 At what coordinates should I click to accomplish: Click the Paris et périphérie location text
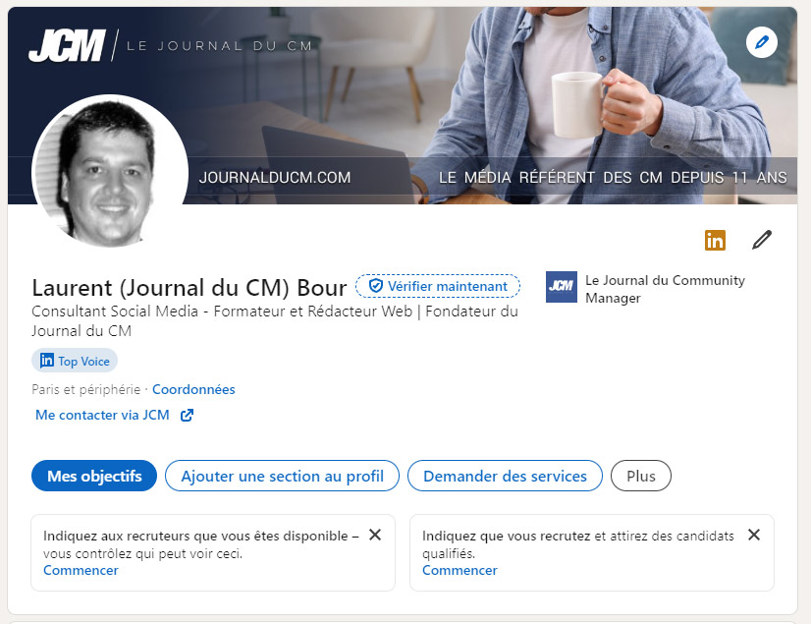click(x=85, y=389)
